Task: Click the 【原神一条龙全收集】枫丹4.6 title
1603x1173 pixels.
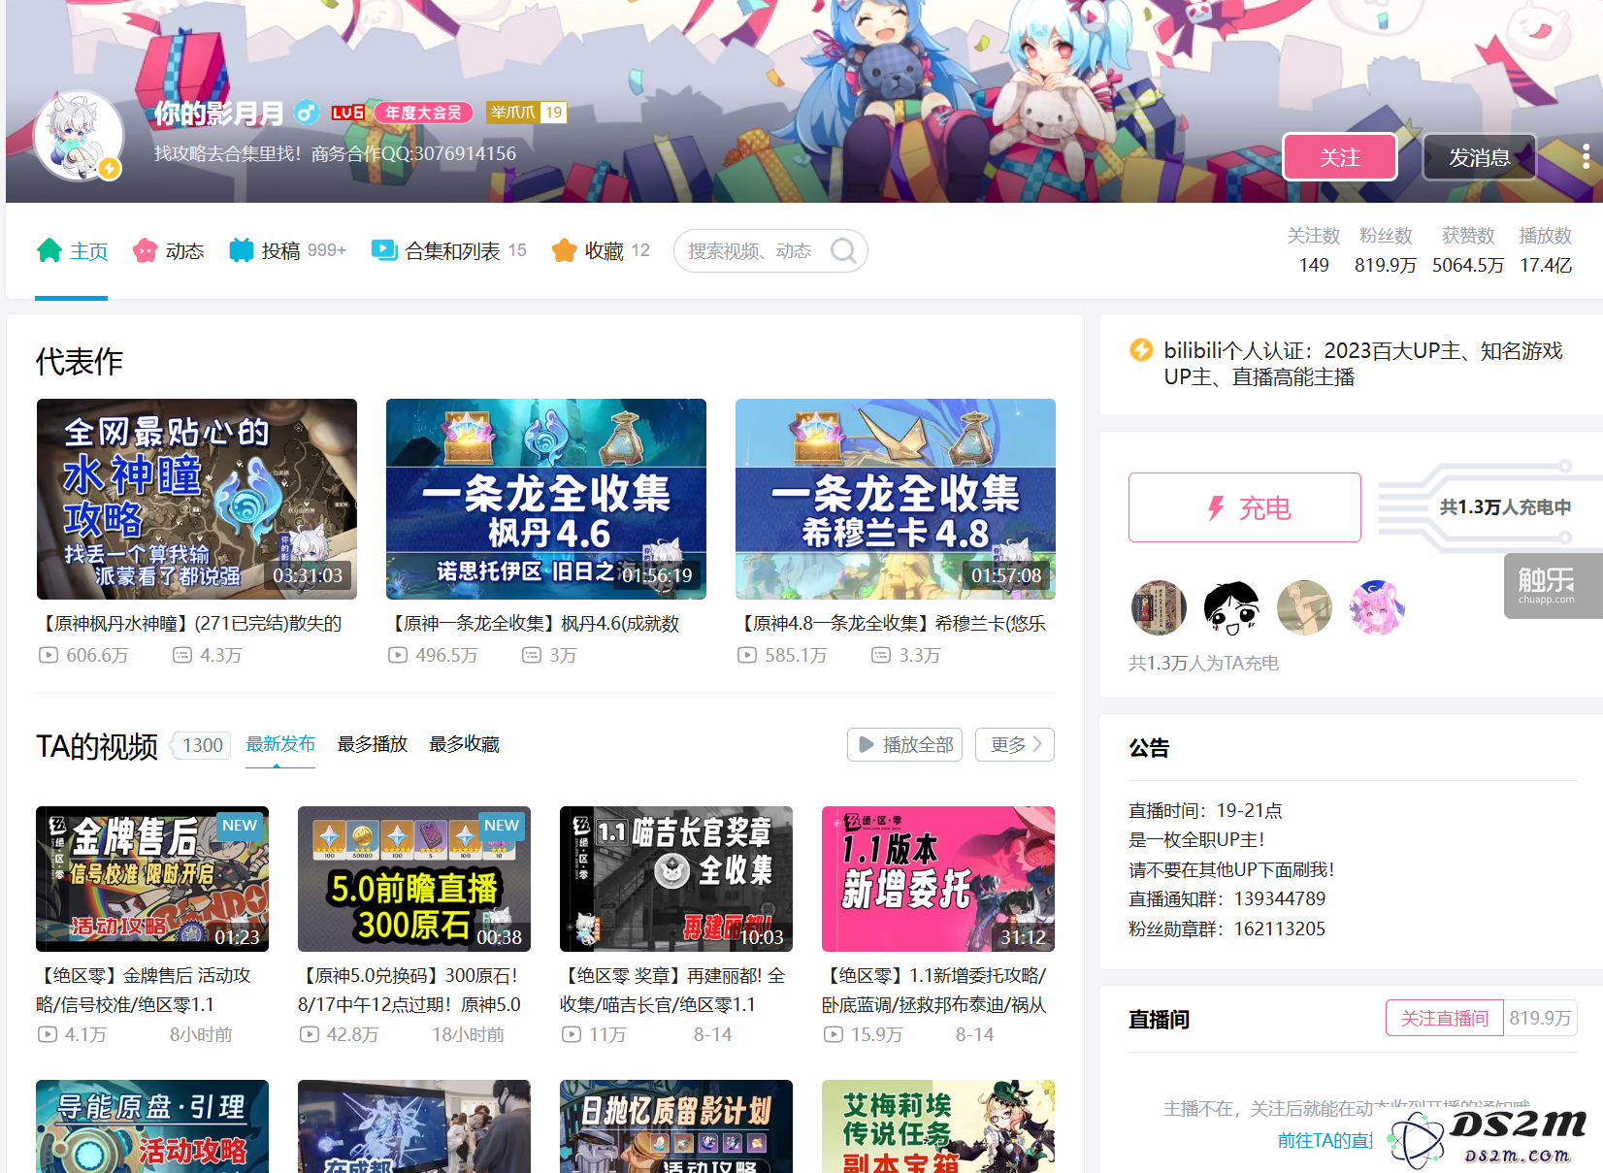Action: point(533,624)
